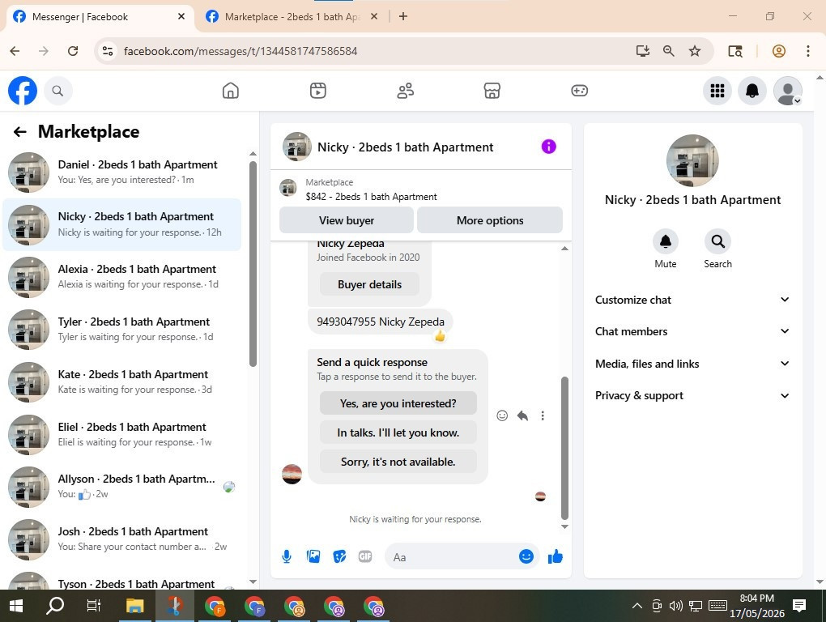Viewport: 826px width, 622px height.
Task: Open Eliel's apartment conversation
Action: tap(122, 434)
